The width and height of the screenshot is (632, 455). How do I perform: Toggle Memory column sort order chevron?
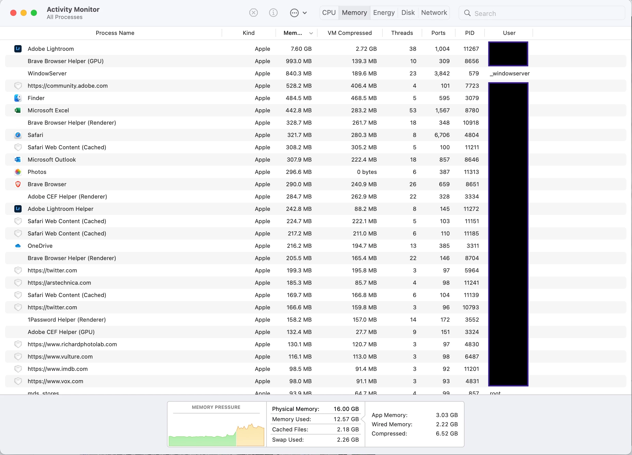(311, 33)
